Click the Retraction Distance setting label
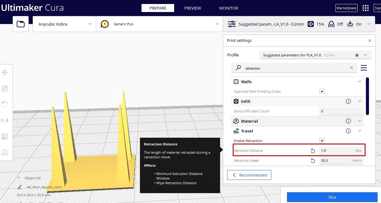Screen dimensions: 381x203 tap(248, 151)
